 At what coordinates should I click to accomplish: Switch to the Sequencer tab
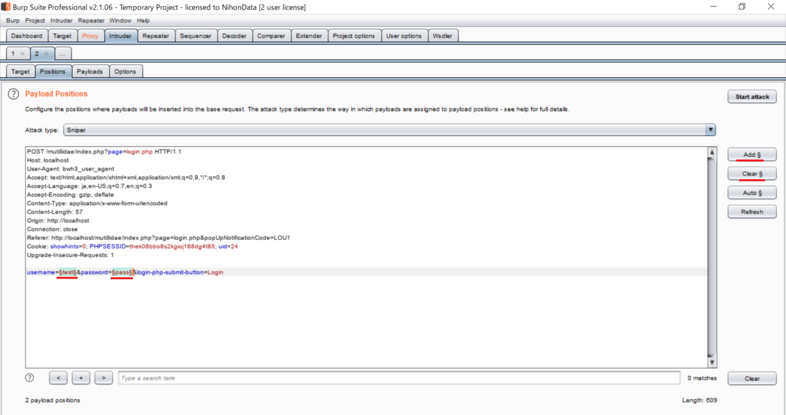195,36
